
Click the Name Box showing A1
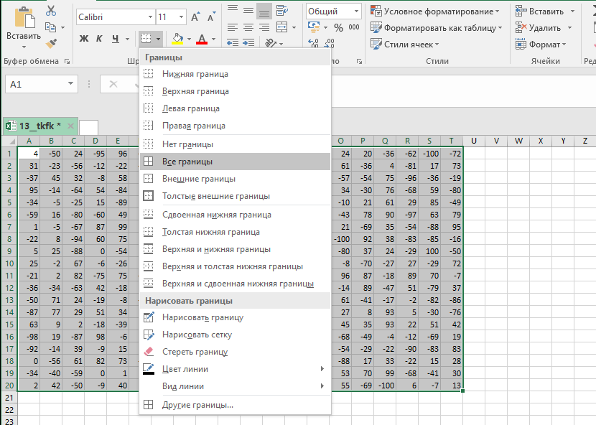tap(34, 84)
